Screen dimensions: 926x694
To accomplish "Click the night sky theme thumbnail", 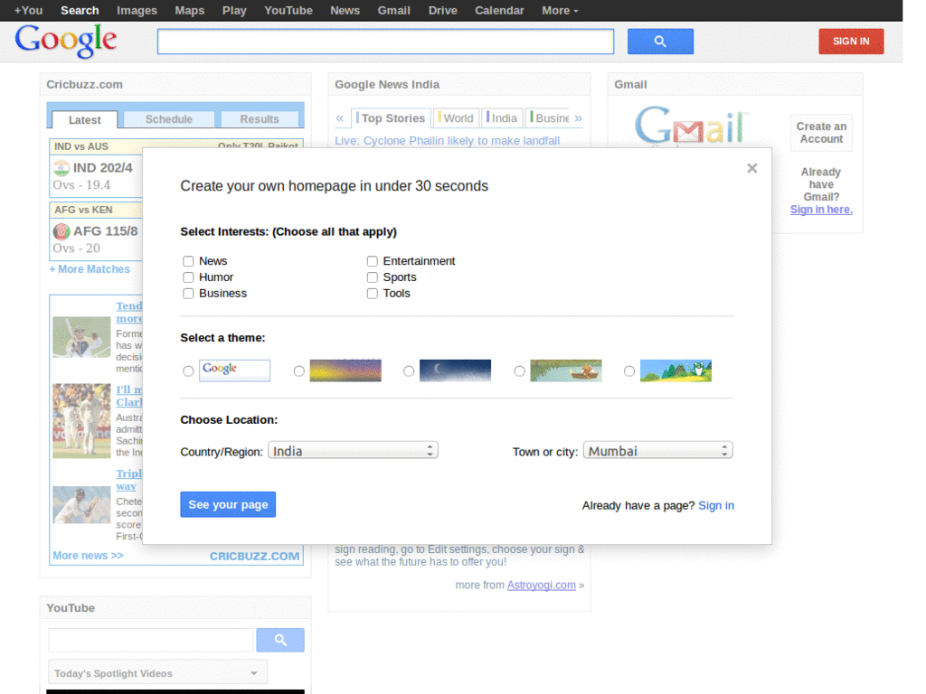I will [x=456, y=370].
